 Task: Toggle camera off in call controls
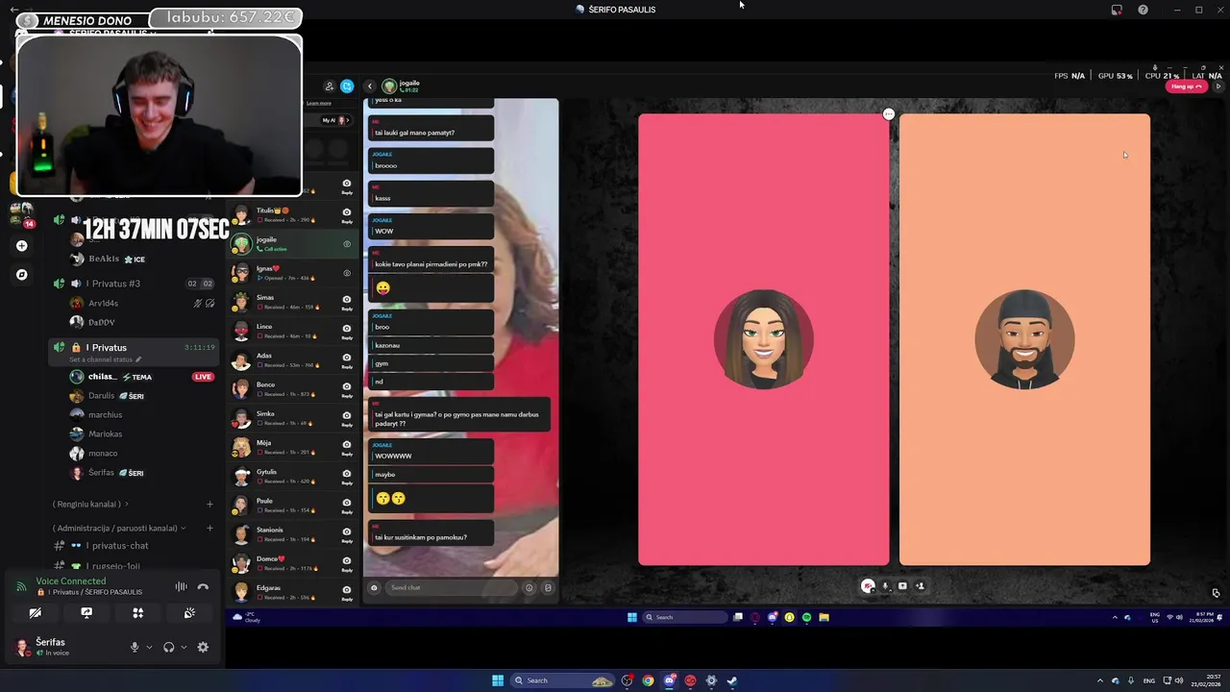(x=868, y=586)
